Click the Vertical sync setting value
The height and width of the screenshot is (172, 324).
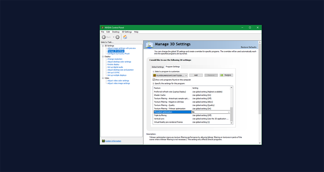tap(210, 119)
